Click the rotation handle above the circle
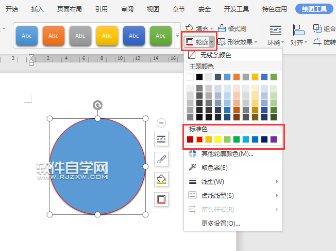Viewport: 336px width, 251px height. [97, 105]
